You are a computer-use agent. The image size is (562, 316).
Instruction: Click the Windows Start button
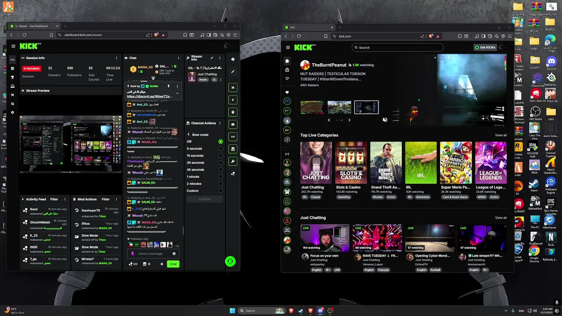[232, 311]
